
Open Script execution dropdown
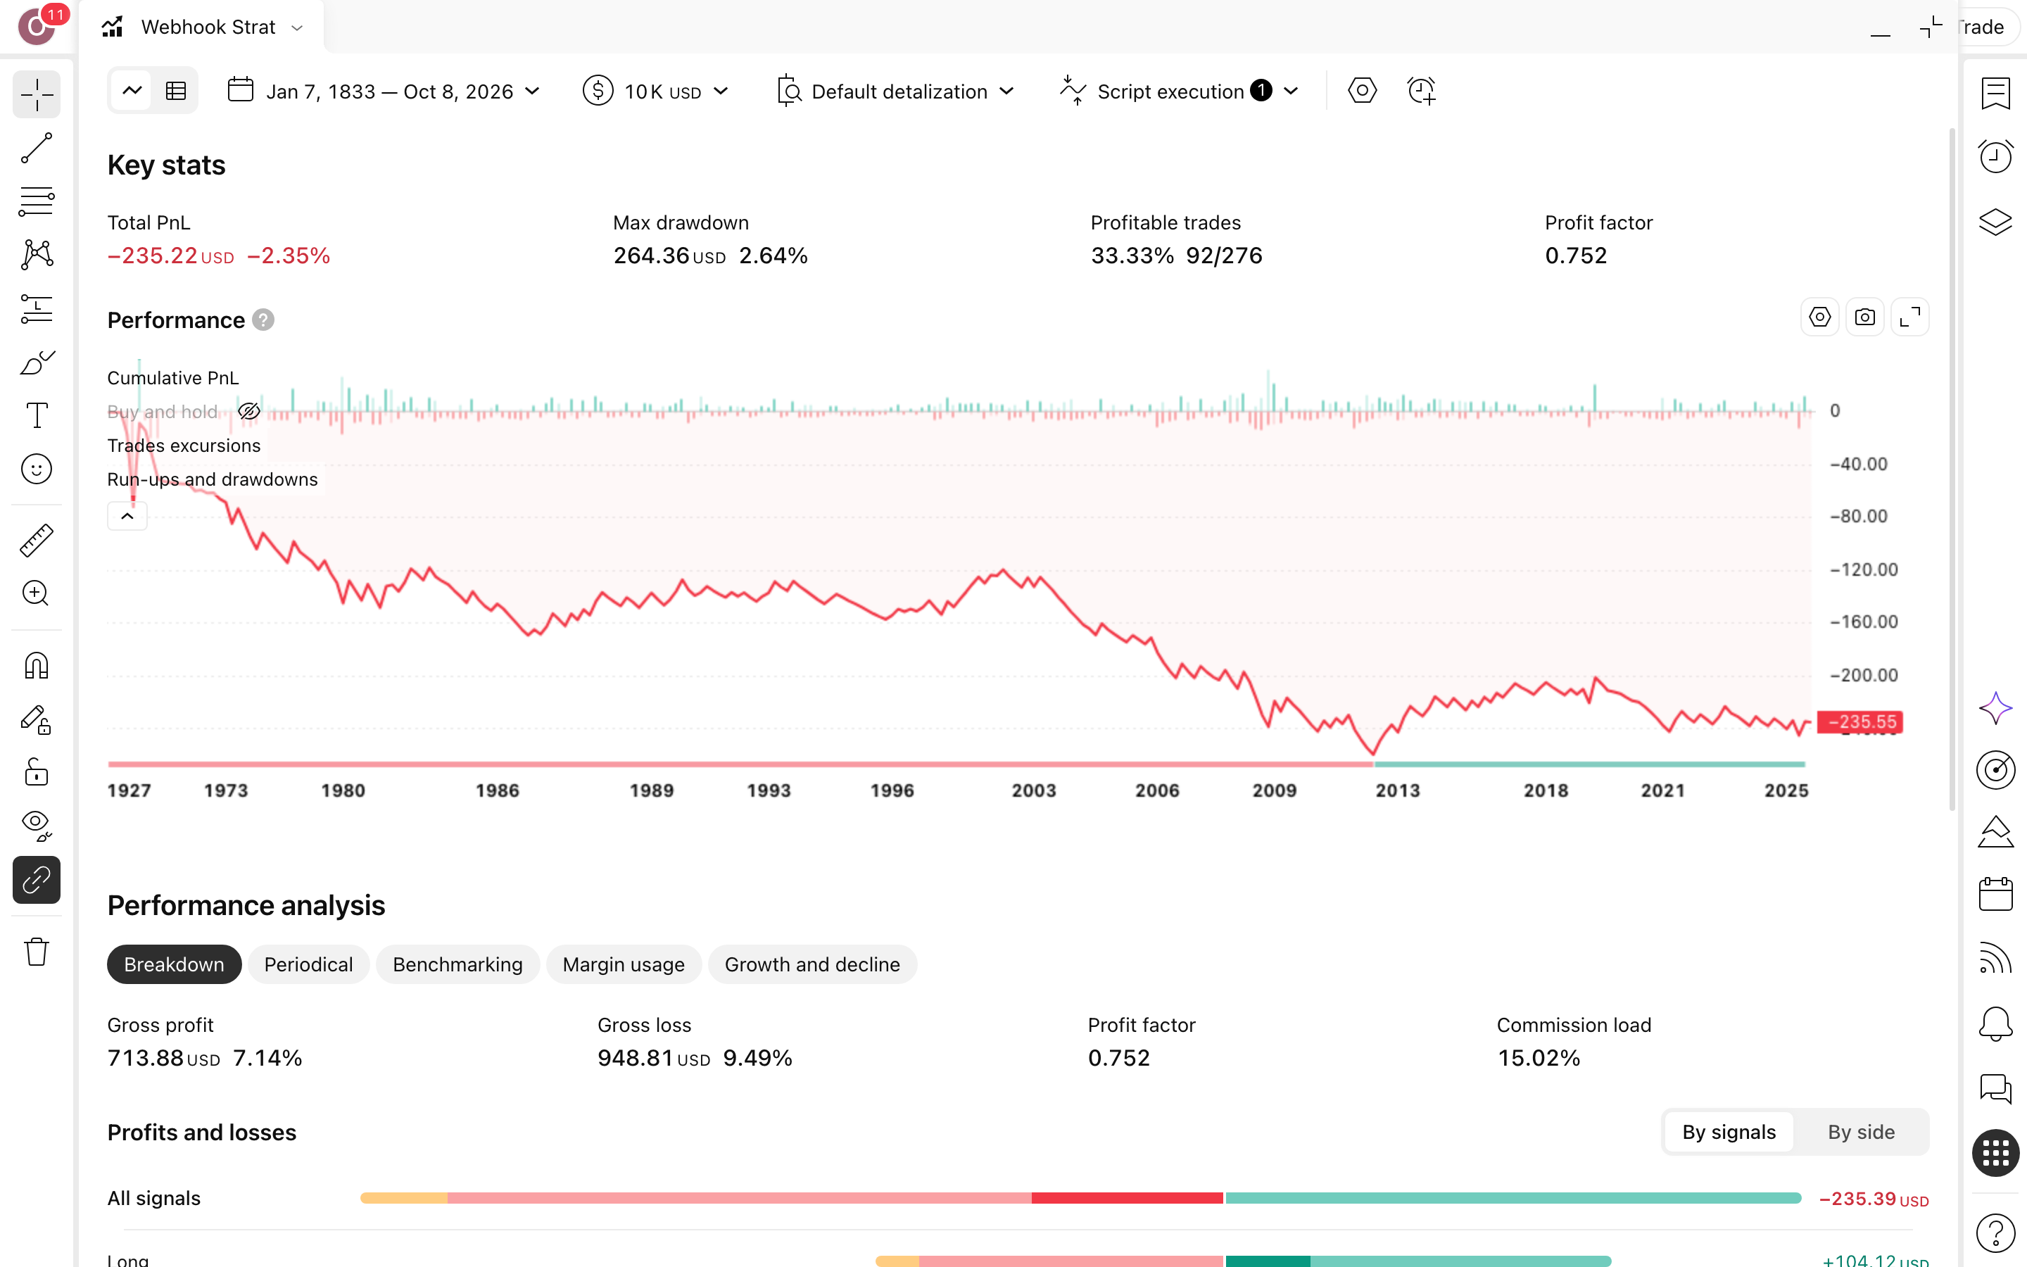pyautogui.click(x=1180, y=91)
